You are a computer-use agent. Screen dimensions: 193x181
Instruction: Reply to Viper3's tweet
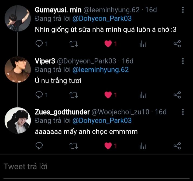tap(39, 95)
